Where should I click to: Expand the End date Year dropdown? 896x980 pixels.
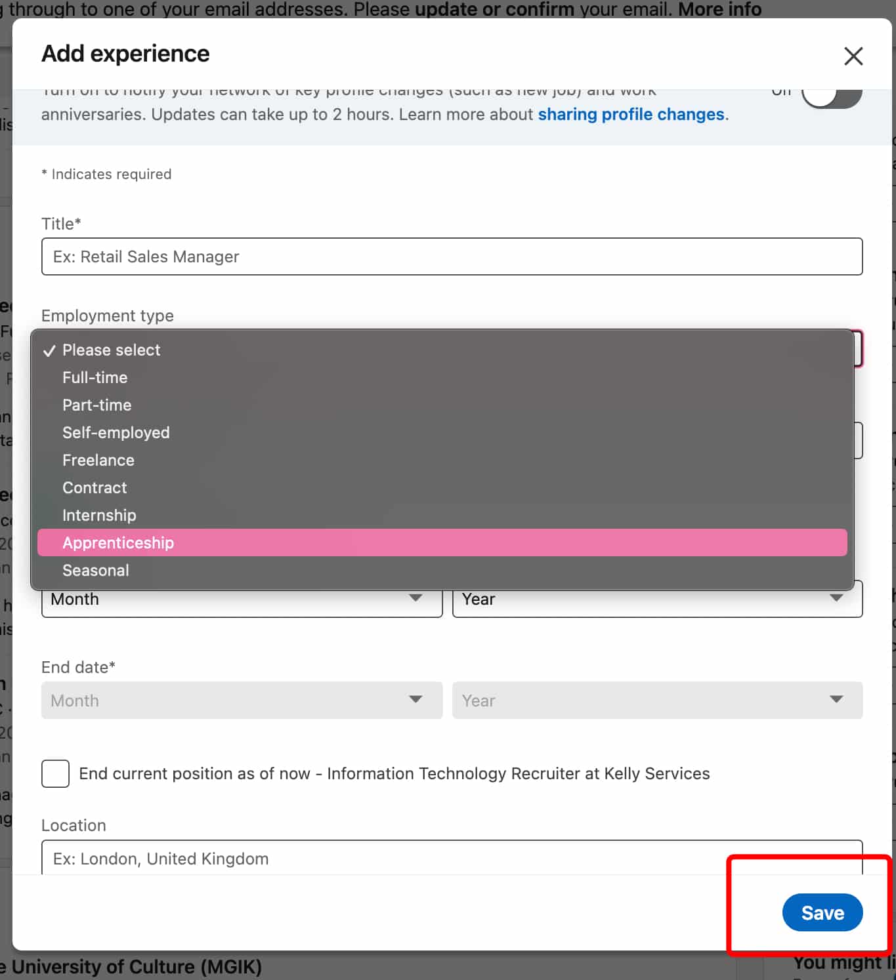coord(657,701)
